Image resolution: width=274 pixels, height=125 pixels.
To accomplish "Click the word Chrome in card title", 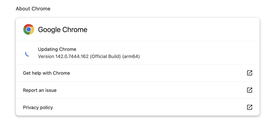I will click(x=75, y=30).
